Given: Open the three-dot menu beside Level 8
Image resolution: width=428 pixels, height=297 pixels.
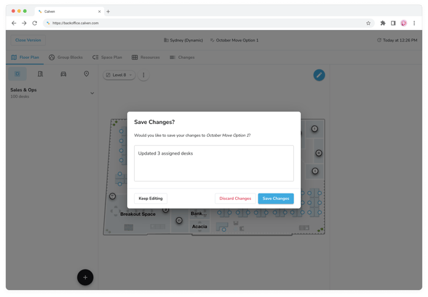Looking at the screenshot, I should [144, 75].
